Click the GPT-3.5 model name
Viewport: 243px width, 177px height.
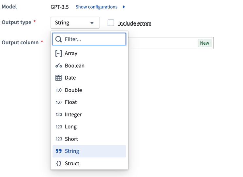(x=59, y=7)
